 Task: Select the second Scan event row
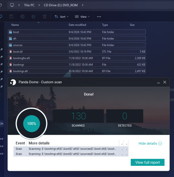(71, 154)
